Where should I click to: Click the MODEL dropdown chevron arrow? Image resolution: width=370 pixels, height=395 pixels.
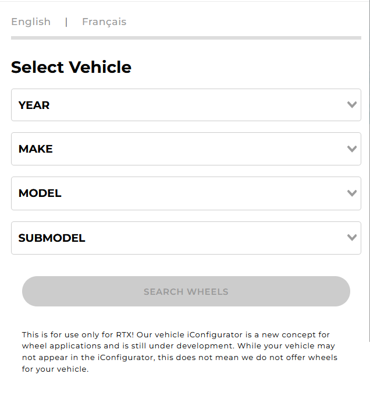(x=351, y=193)
